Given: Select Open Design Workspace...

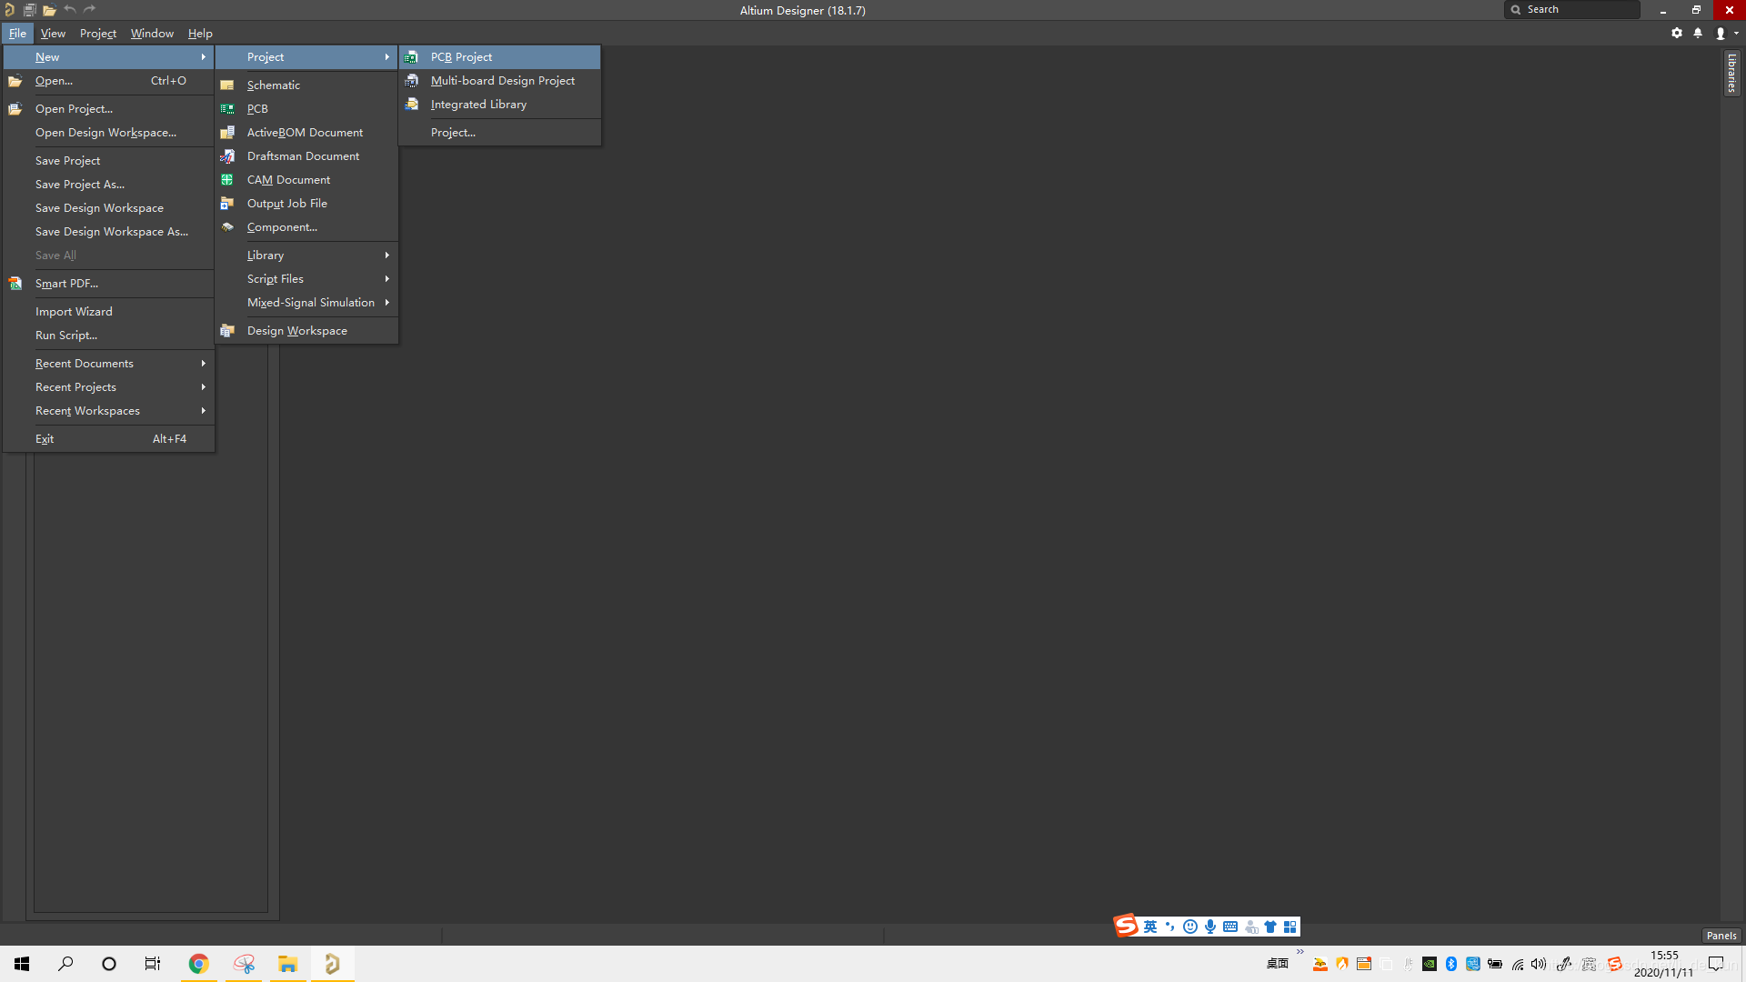Looking at the screenshot, I should pyautogui.click(x=109, y=133).
